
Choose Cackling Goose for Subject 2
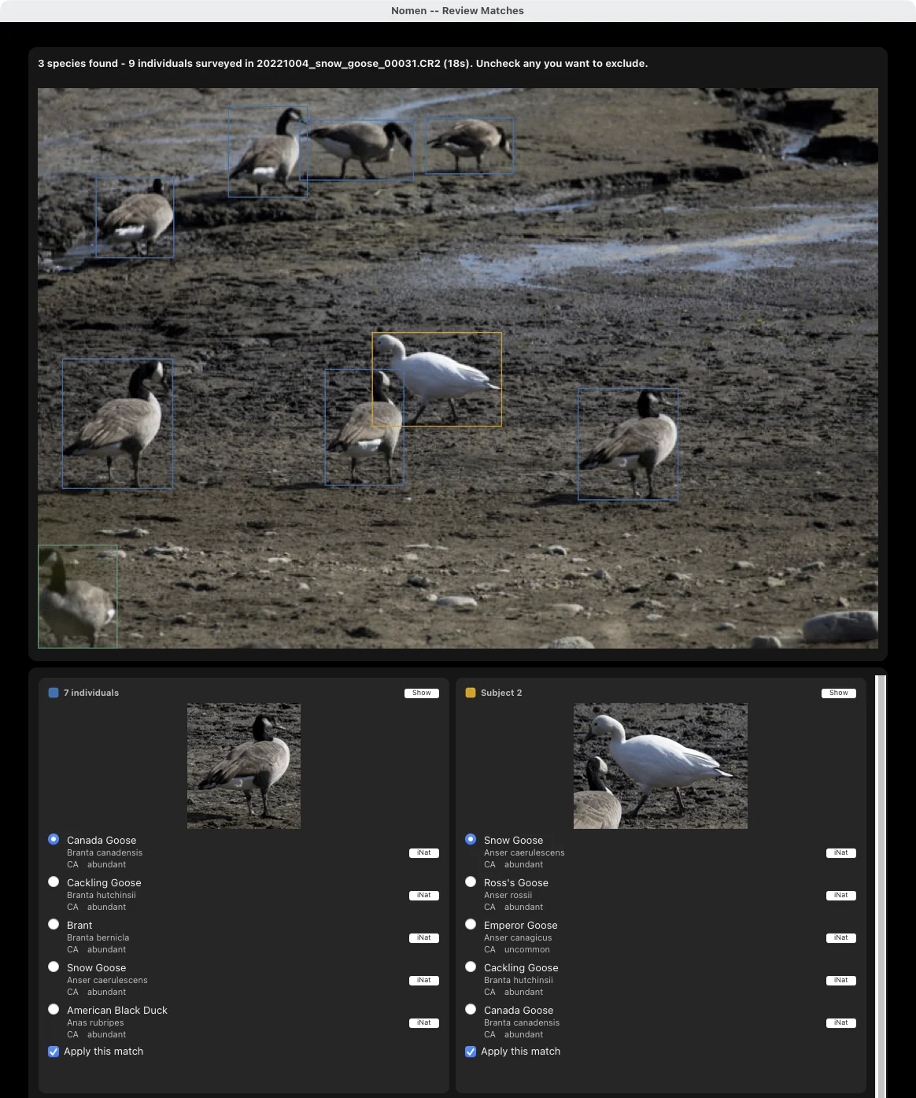pos(471,967)
